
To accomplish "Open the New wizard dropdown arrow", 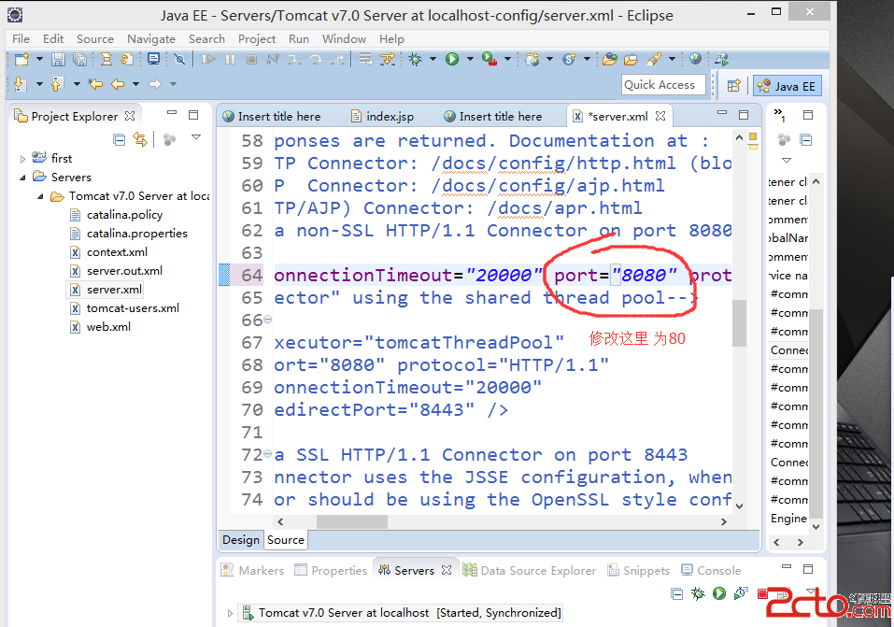I will point(39,59).
